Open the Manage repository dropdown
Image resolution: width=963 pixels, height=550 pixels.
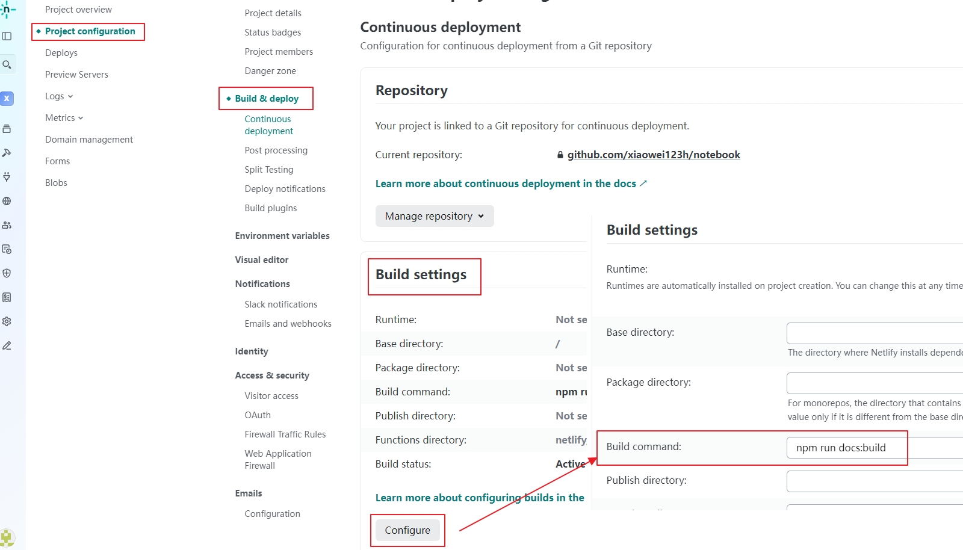click(435, 216)
